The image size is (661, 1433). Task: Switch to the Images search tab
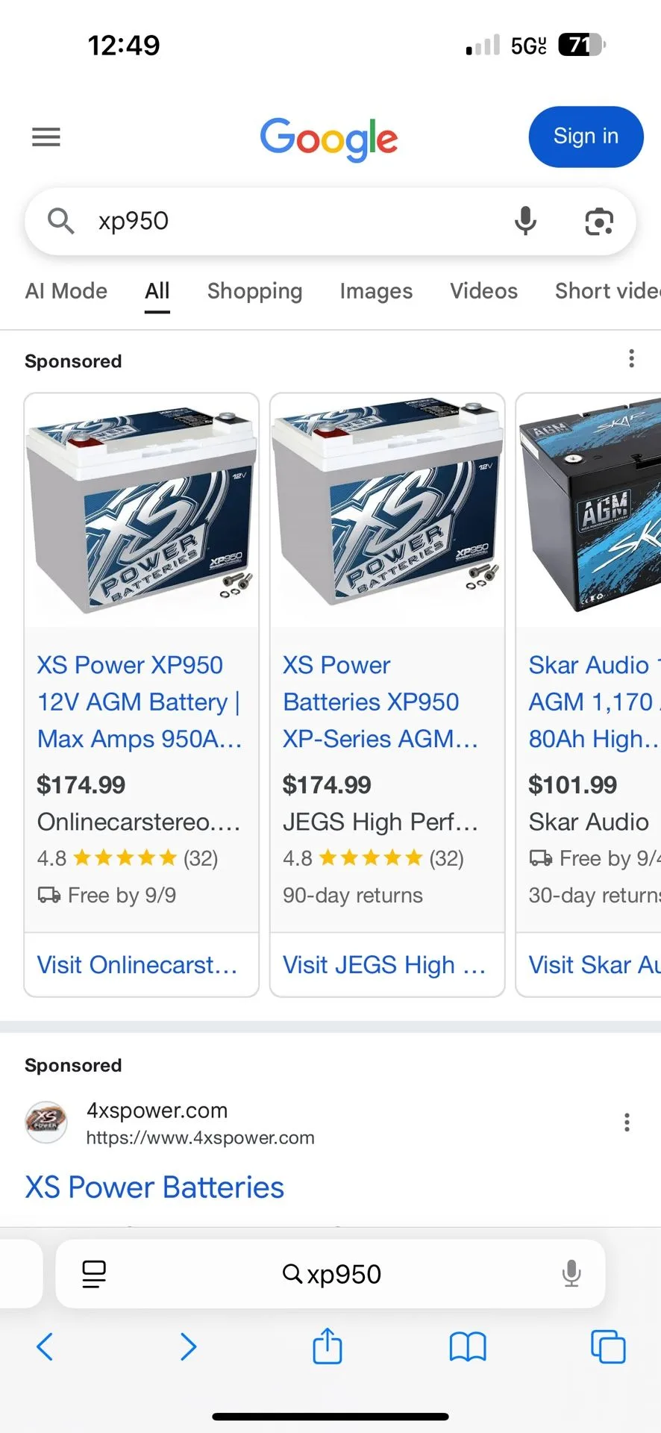click(376, 291)
